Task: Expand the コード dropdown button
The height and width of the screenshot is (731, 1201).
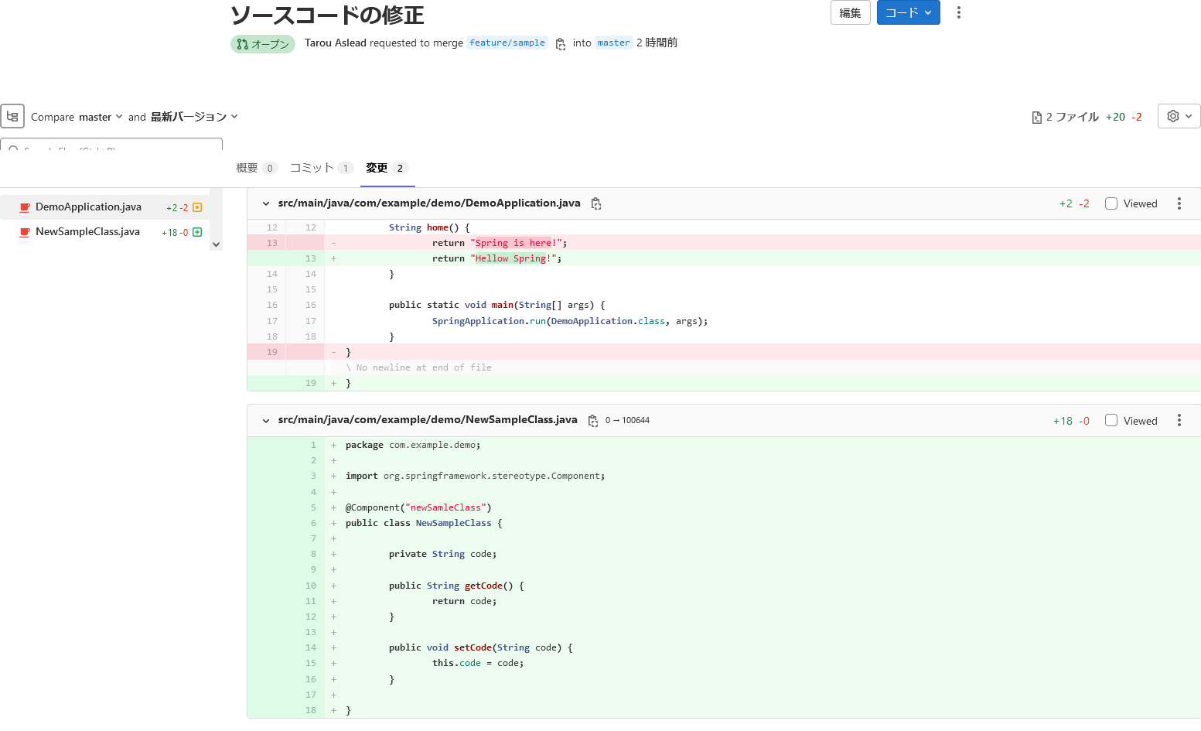Action: pos(908,12)
